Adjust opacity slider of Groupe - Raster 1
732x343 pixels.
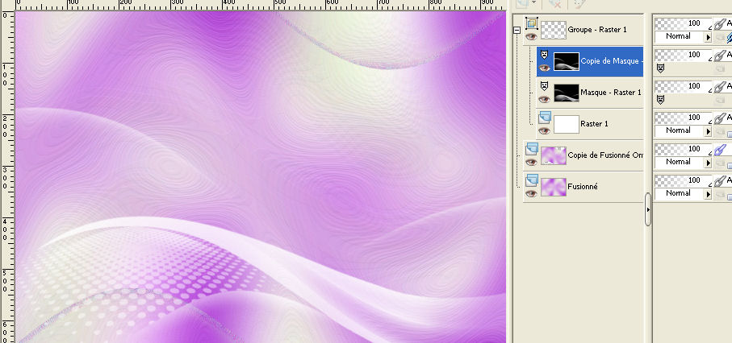click(x=683, y=24)
